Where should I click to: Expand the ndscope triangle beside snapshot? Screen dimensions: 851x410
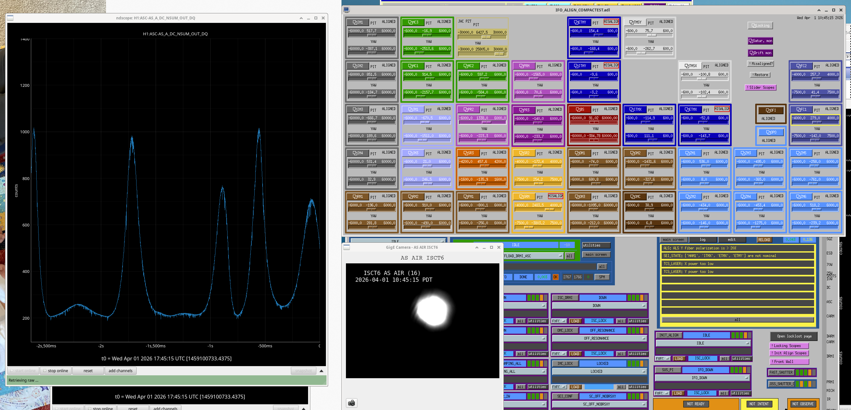(x=321, y=371)
